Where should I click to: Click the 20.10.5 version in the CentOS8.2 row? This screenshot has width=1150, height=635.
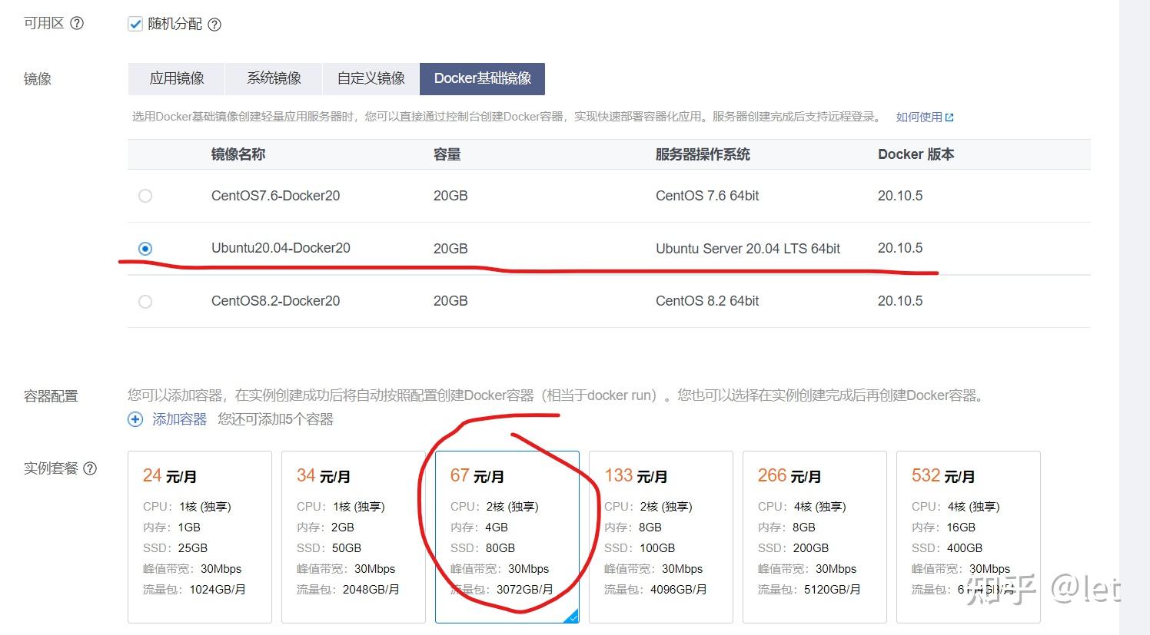pos(900,301)
